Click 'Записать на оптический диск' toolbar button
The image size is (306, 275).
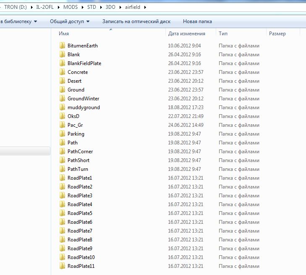[x=136, y=21]
